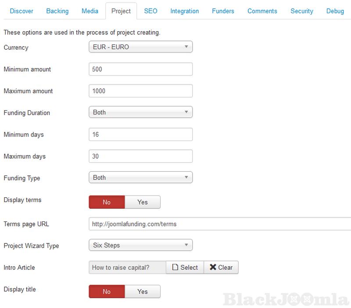This screenshot has width=351, height=308.
Task: Click the Select button with file icon
Action: pos(185,267)
